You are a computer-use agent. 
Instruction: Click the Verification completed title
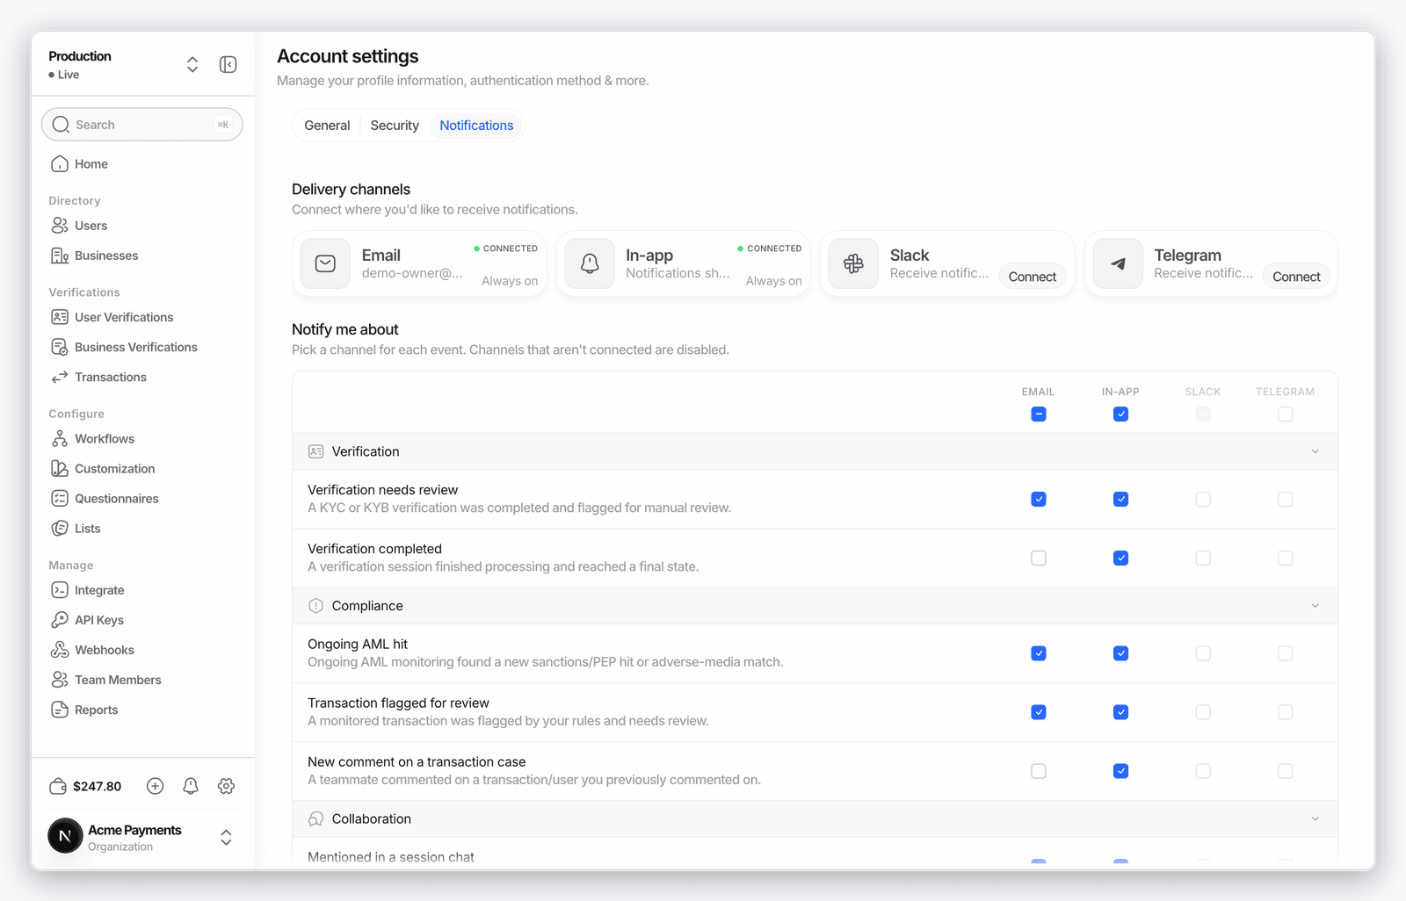click(x=374, y=549)
